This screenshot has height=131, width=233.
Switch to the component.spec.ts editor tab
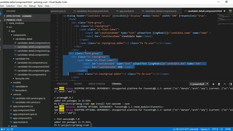[x=58, y=11]
